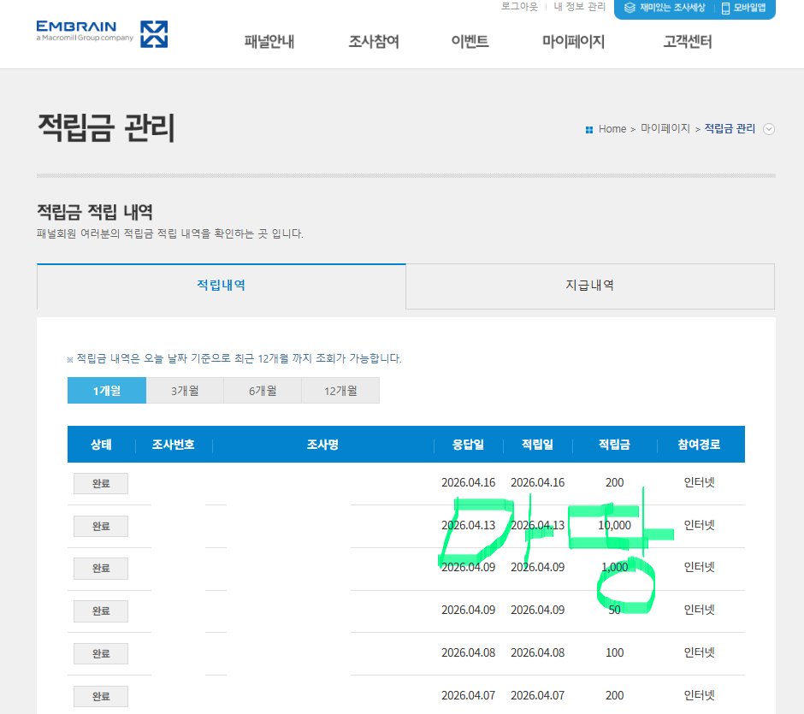
Task: Select the 12개월 period filter
Action: pyautogui.click(x=340, y=390)
